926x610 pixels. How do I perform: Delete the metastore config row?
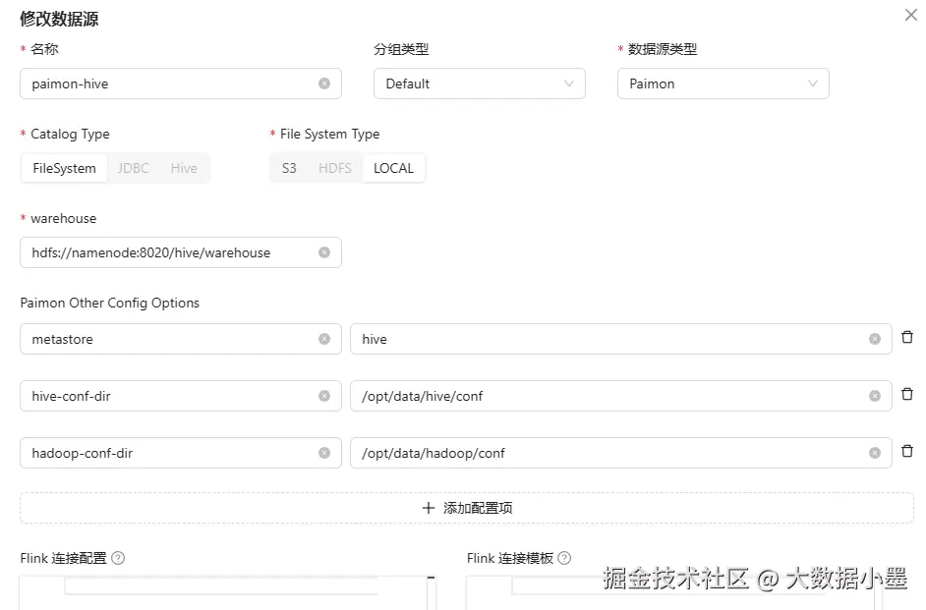907,337
